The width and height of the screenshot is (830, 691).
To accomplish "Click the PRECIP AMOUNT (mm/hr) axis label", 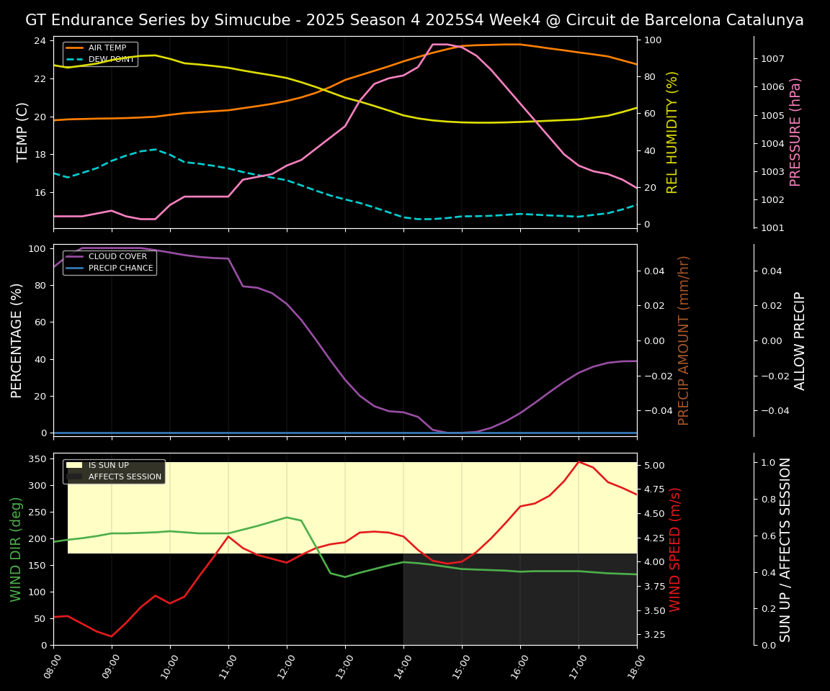I will (684, 340).
